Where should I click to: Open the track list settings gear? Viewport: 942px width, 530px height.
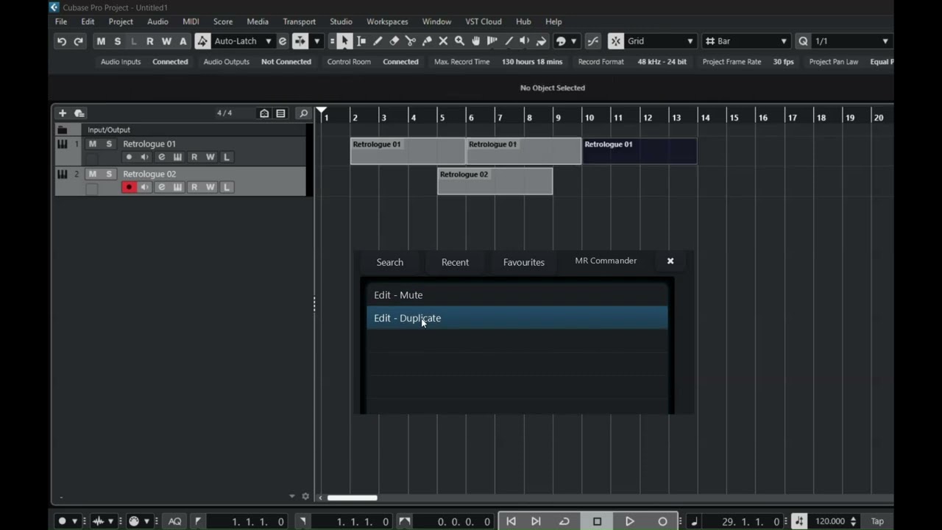(305, 497)
